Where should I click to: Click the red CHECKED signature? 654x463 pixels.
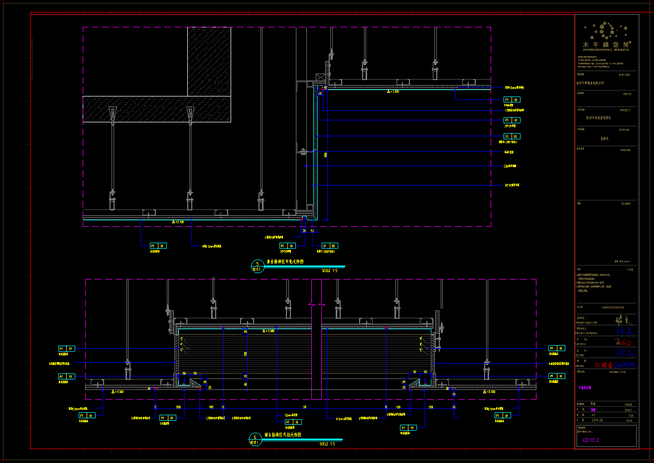(x=624, y=342)
